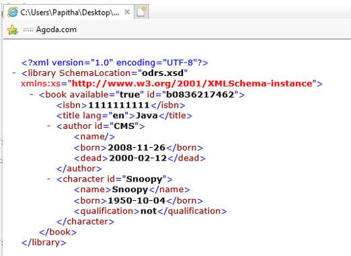Click the born date 1950-10-04
The image size is (351, 256).
coord(136,200)
